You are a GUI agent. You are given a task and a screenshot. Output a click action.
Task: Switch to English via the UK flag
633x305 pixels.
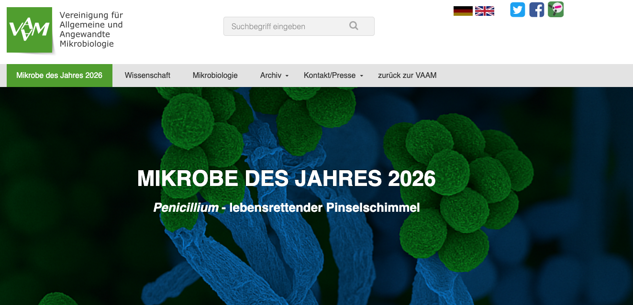pyautogui.click(x=484, y=10)
